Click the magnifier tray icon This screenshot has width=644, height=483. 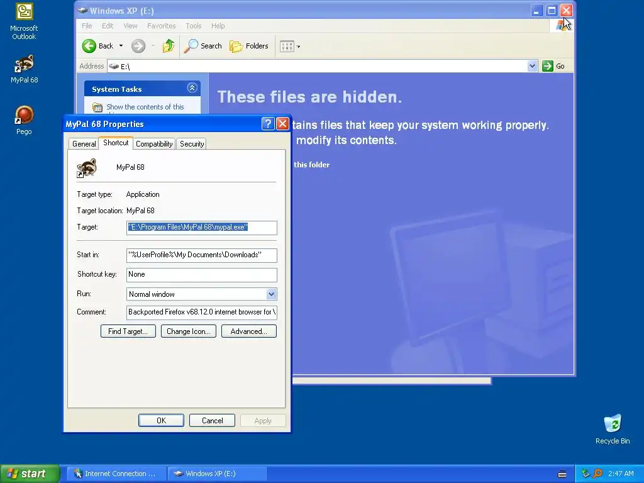[x=597, y=474]
